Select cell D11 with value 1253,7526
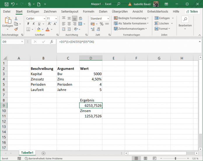203x161 pixels. (91, 116)
